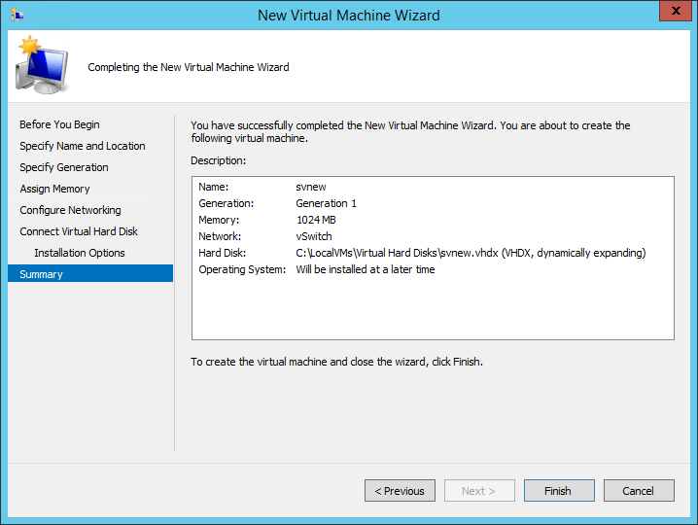Select the Specify Generation step
698x525 pixels.
64,167
